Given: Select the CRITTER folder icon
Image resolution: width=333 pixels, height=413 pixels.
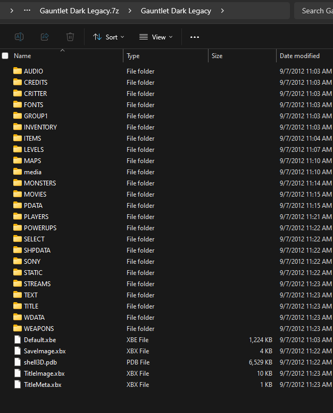Looking at the screenshot, I should [x=18, y=93].
